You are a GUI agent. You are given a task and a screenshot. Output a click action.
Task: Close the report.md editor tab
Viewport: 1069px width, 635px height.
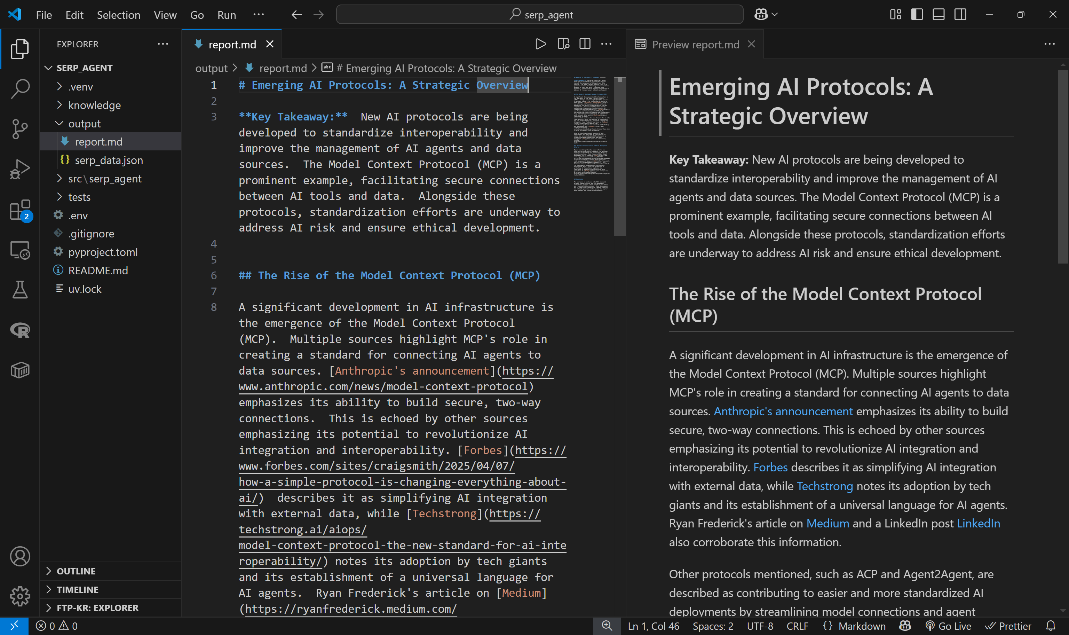coord(269,44)
